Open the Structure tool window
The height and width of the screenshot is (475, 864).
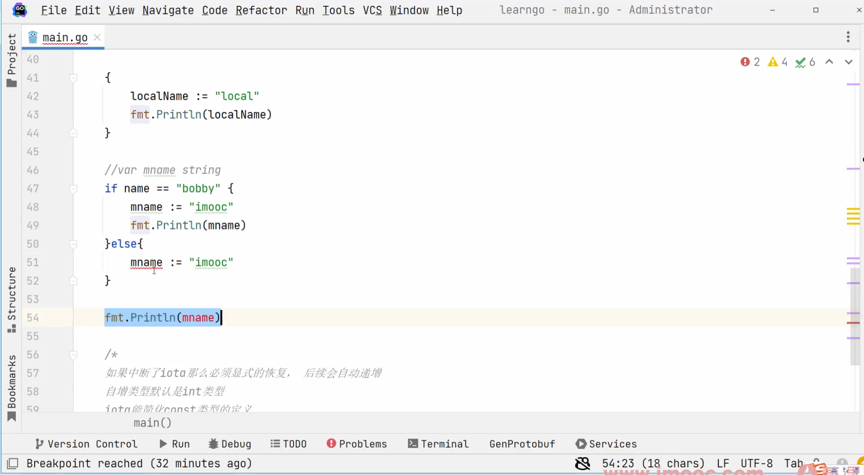tap(12, 299)
